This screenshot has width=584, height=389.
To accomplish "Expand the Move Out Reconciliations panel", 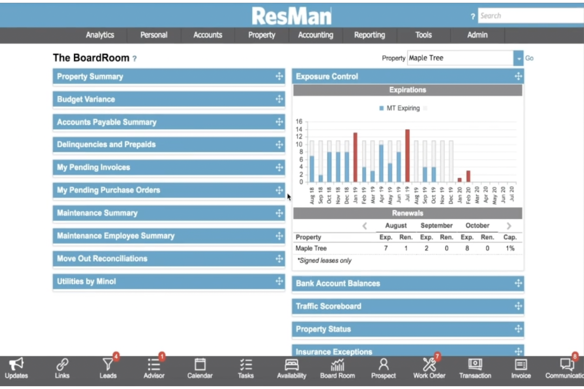I will coord(168,259).
